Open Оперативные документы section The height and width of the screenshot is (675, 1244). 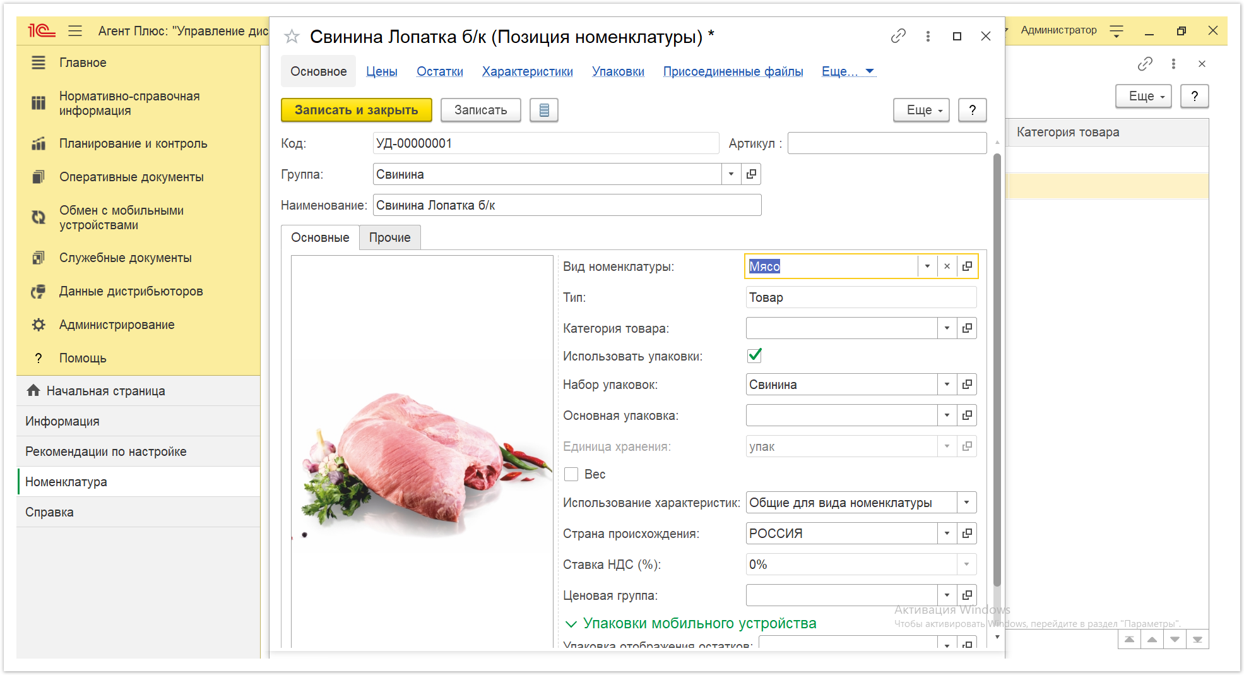click(131, 177)
